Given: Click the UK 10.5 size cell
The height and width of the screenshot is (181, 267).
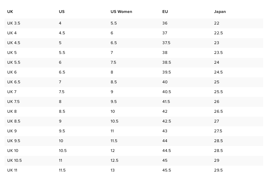Looking at the screenshot, I should tap(14, 161).
